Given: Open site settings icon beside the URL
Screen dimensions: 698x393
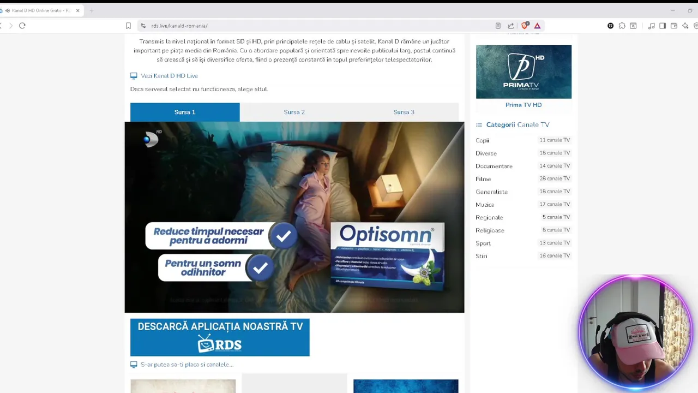Looking at the screenshot, I should pos(143,26).
